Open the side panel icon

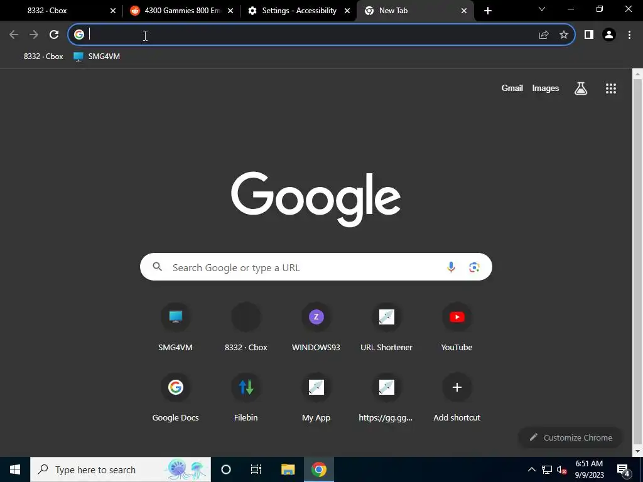pyautogui.click(x=589, y=35)
